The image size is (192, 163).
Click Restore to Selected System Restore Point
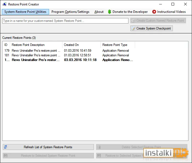pyautogui.click(x=48, y=156)
